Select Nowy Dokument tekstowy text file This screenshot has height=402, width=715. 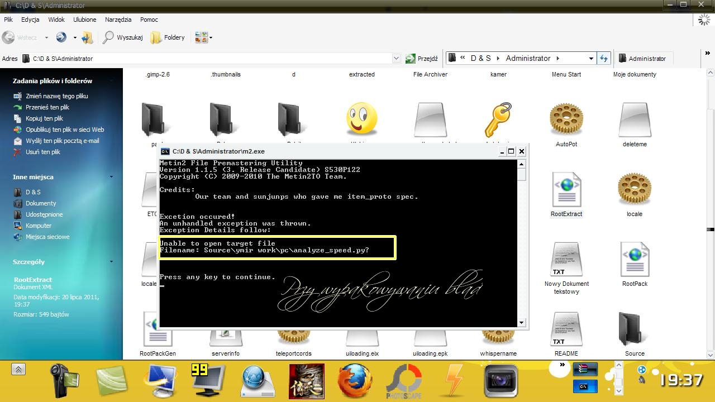pos(566,259)
